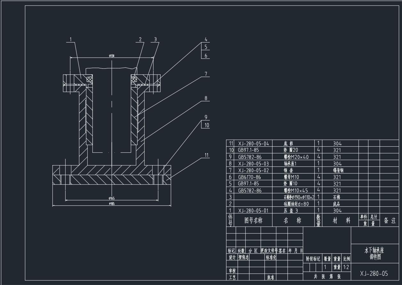
Task: Select balloon number '8' leader label
Action: click(206, 98)
